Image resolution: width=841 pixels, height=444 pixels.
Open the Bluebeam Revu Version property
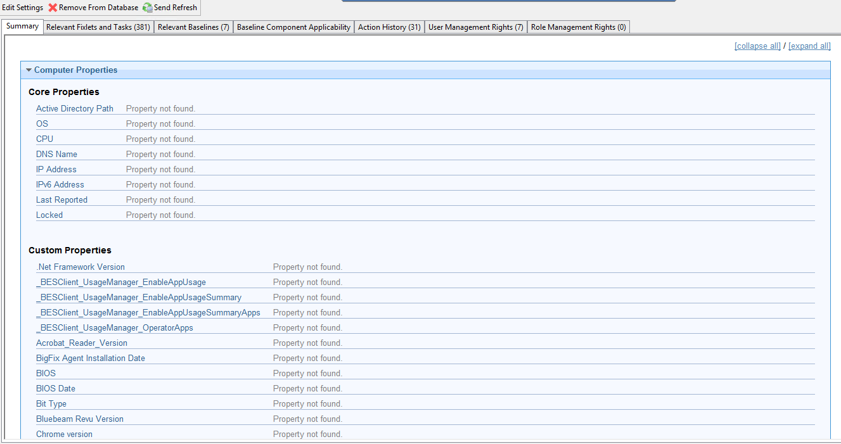click(x=80, y=419)
